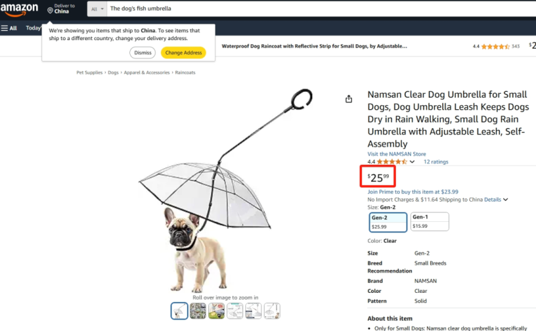This screenshot has height=331, width=536.
Task: Open the Dogs breadcrumb category
Action: (113, 72)
